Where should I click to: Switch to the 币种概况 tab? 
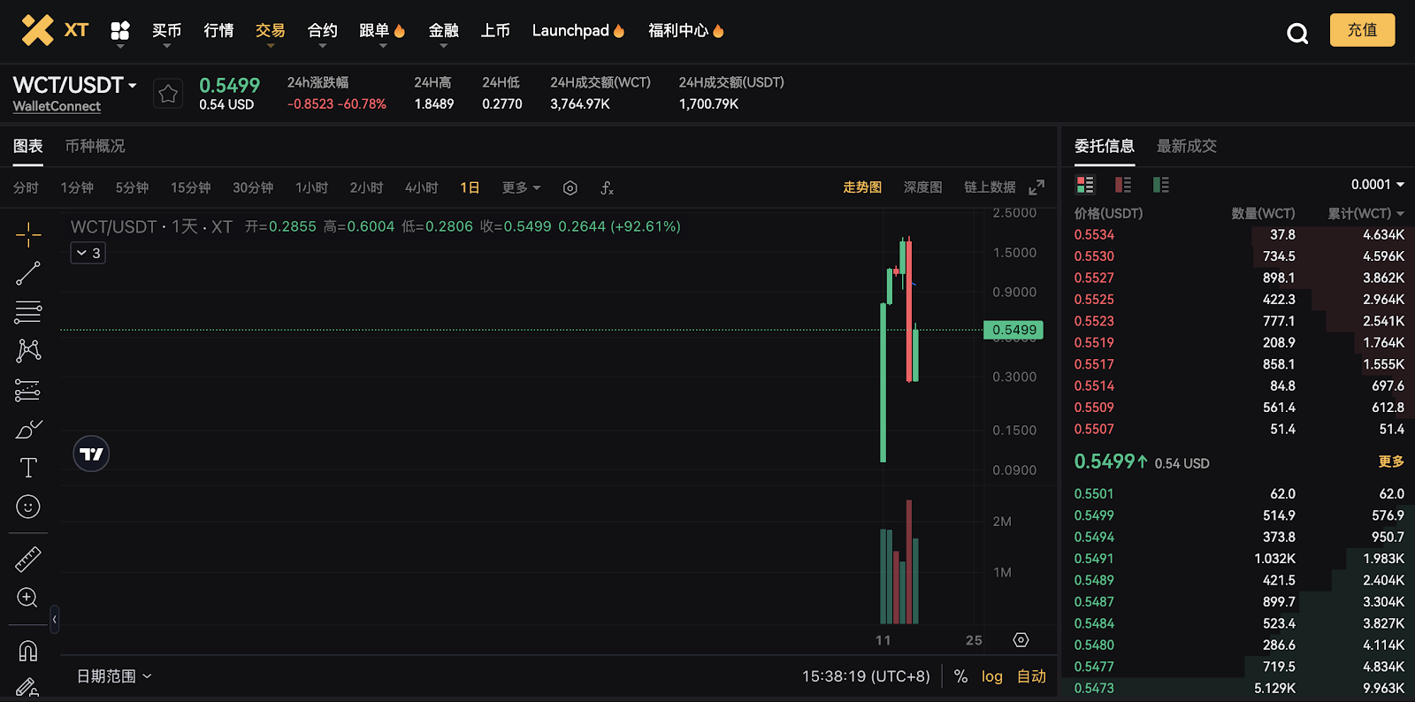click(x=95, y=146)
